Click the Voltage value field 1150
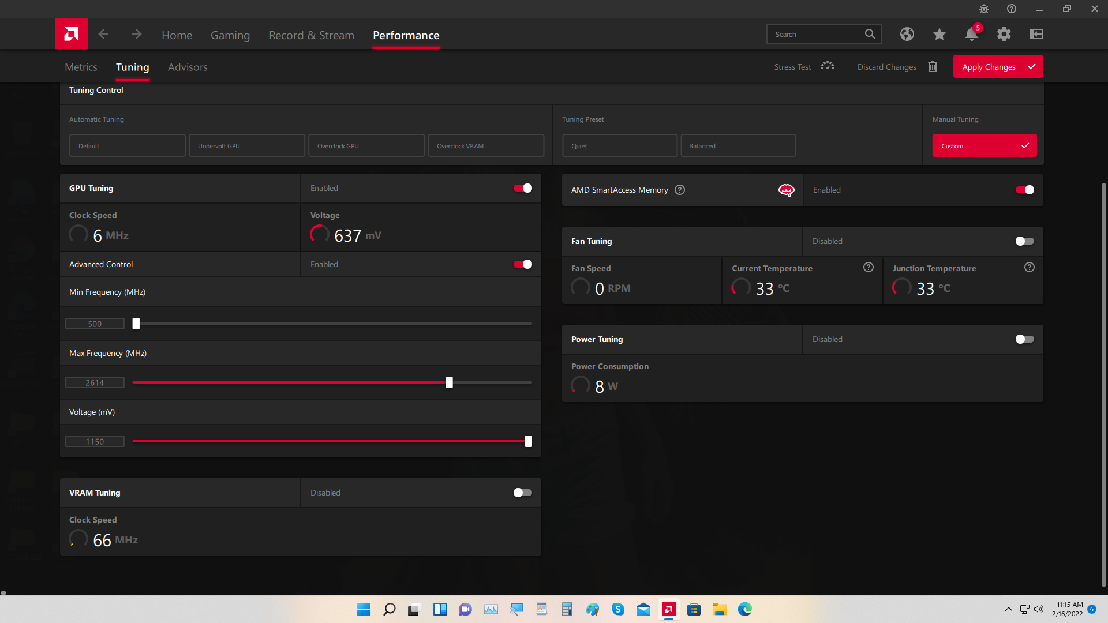Viewport: 1108px width, 623px height. [x=95, y=441]
